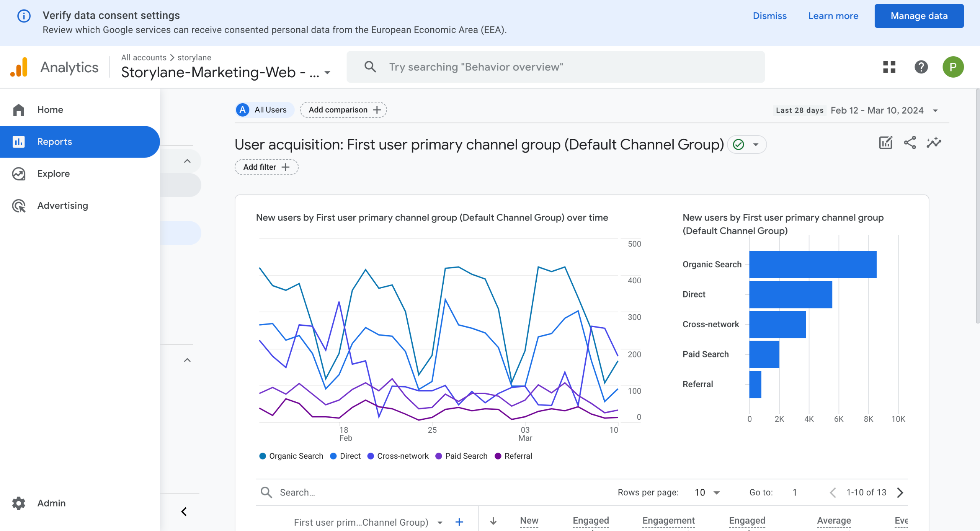Click the info icon in consent banner

click(x=24, y=16)
